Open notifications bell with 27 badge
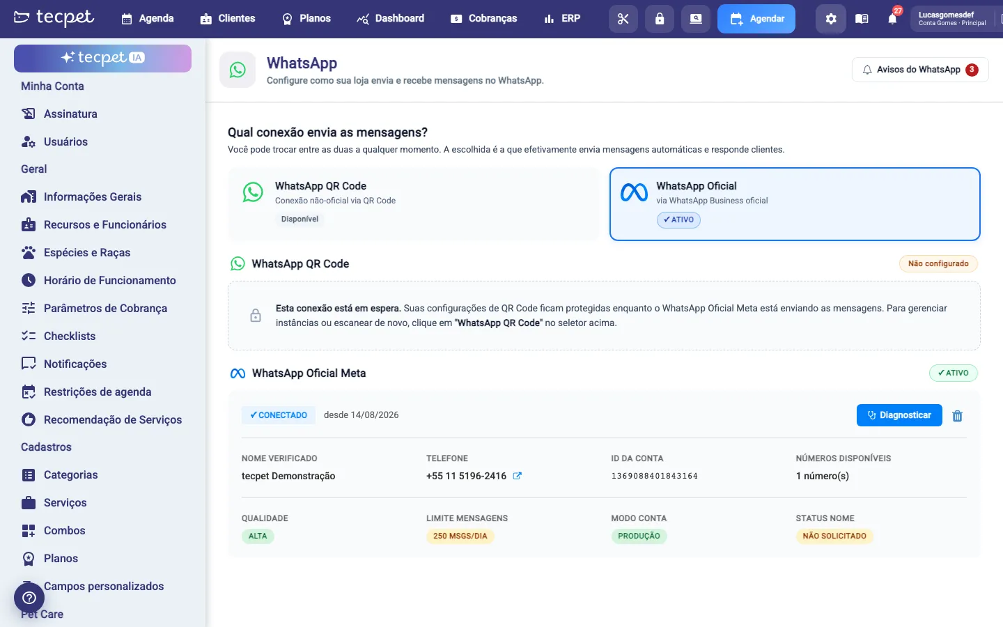The width and height of the screenshot is (1003, 627). pos(892,18)
